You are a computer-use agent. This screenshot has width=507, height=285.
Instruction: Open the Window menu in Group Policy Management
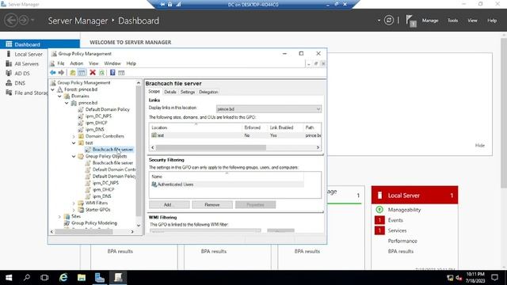click(112, 63)
